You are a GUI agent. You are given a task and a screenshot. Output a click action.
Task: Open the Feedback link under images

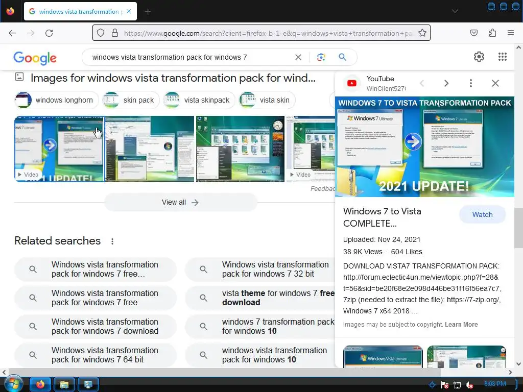(323, 189)
